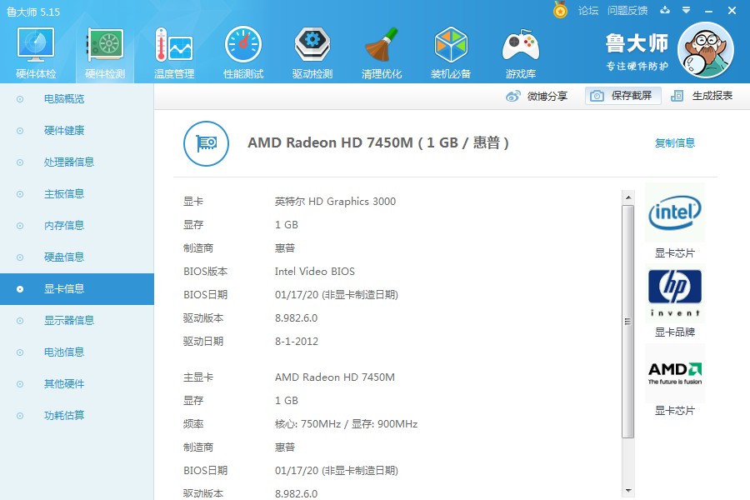
Task: Click the report icon beside 生成报表
Action: (677, 96)
